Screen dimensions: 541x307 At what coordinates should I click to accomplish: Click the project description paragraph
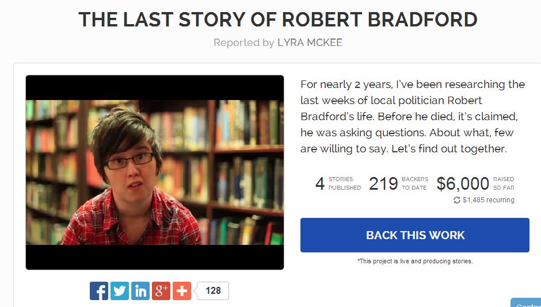413,117
